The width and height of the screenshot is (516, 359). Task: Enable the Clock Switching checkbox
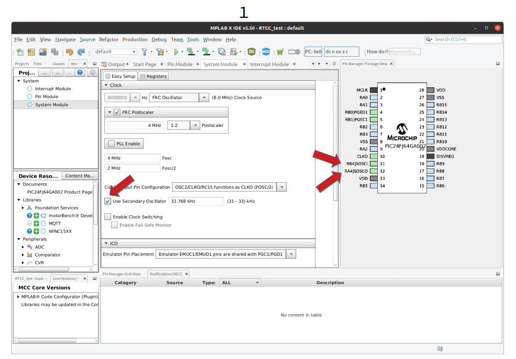[x=108, y=217]
